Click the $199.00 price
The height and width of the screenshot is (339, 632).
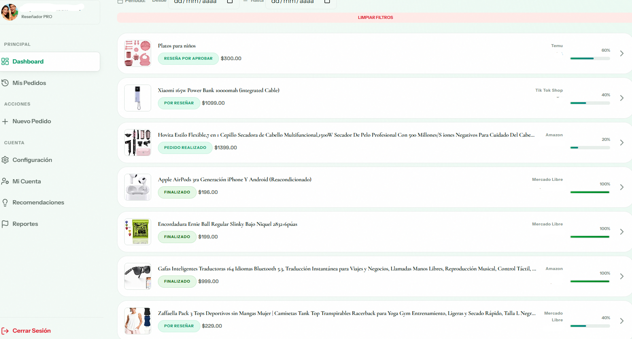208,237
